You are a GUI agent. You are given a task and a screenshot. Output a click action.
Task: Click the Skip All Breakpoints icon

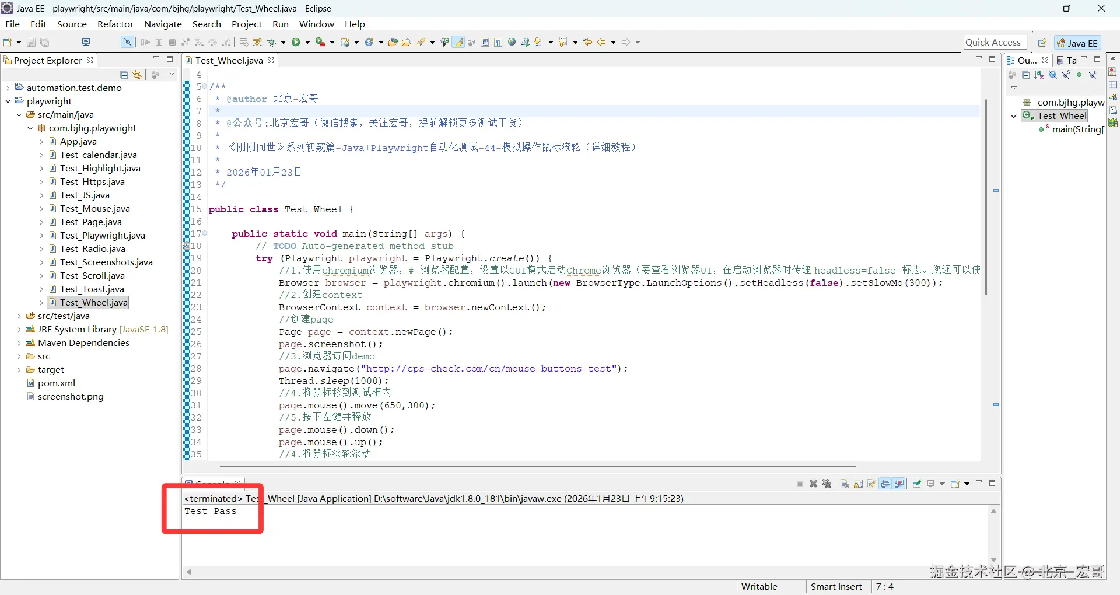(127, 42)
